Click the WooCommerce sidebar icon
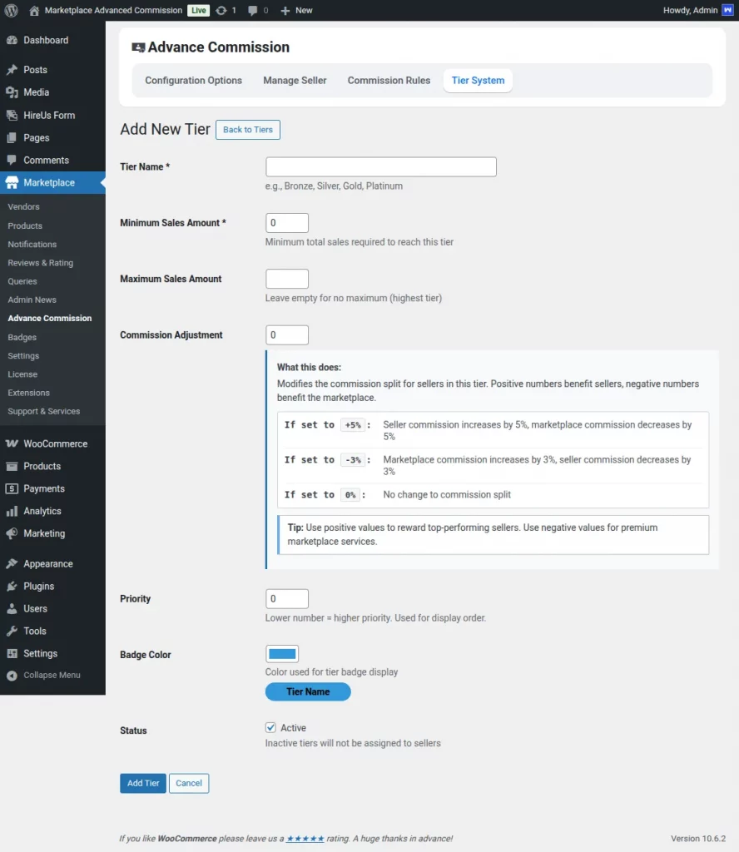Viewport: 739px width, 852px height. pyautogui.click(x=12, y=443)
